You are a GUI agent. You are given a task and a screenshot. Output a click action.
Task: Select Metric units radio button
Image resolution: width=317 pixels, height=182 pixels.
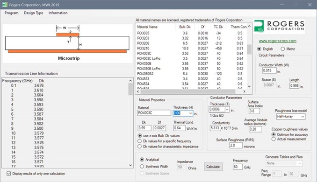click(282, 49)
